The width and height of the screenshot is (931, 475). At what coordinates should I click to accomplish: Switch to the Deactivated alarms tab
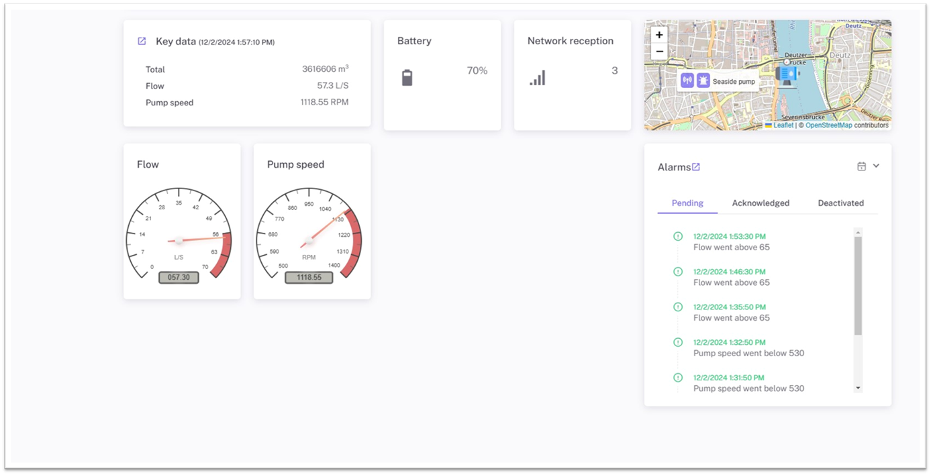(x=840, y=203)
